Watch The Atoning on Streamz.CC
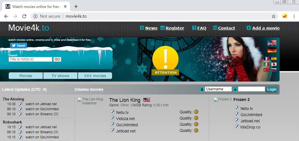 pos(42,114)
